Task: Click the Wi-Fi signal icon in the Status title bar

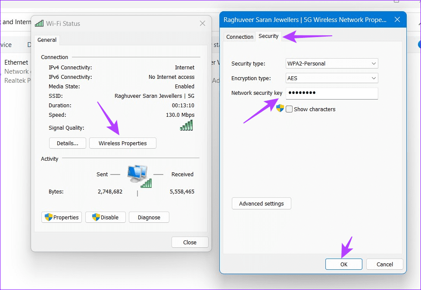Action: coord(39,23)
